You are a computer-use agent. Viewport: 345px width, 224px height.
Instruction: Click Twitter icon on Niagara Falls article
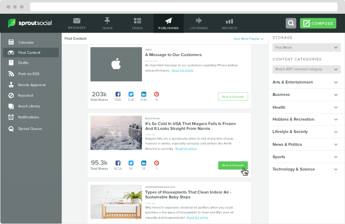[x=131, y=163]
